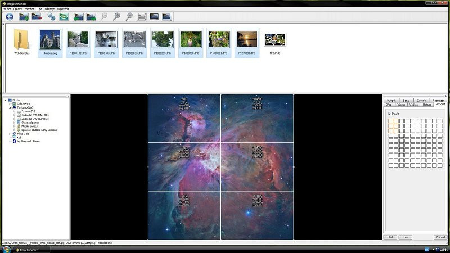The height and width of the screenshot is (253, 450).
Task: Select the Hluboká.png thumbnail
Action: [50, 42]
